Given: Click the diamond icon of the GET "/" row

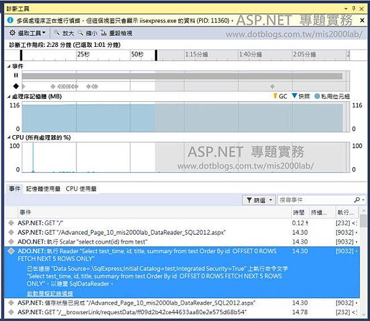Looking at the screenshot, I should coord(11,223).
